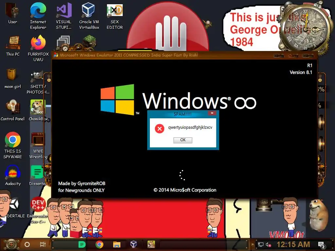Screen dimensions: 335x251
Task: Launch FURRYFOX UWU Firefox shortcut
Action: click(x=38, y=48)
